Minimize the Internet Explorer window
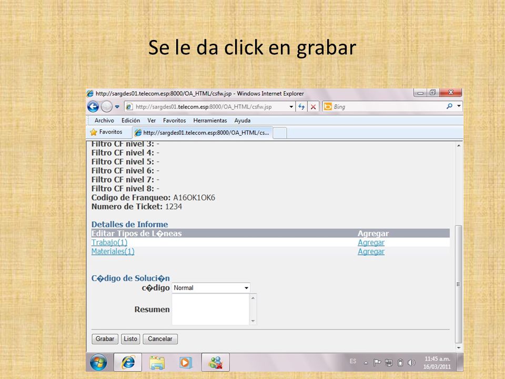 [420, 93]
